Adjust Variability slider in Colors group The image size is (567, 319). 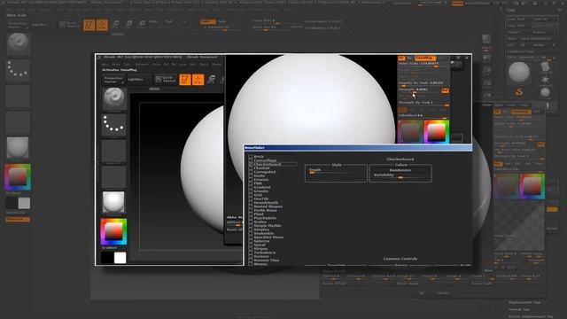point(400,175)
